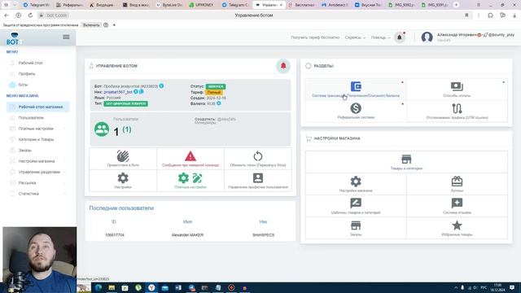This screenshot has height=293, width=521.
Task: Open the header notifications bell
Action: tap(400, 37)
